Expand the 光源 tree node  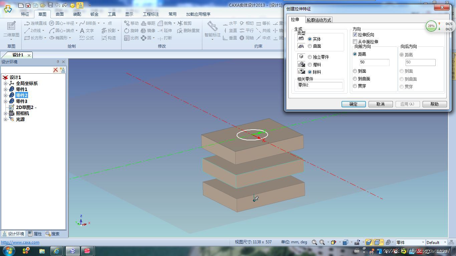click(5, 119)
